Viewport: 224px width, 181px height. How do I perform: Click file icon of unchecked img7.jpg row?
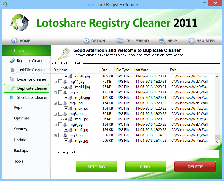coord(65,103)
